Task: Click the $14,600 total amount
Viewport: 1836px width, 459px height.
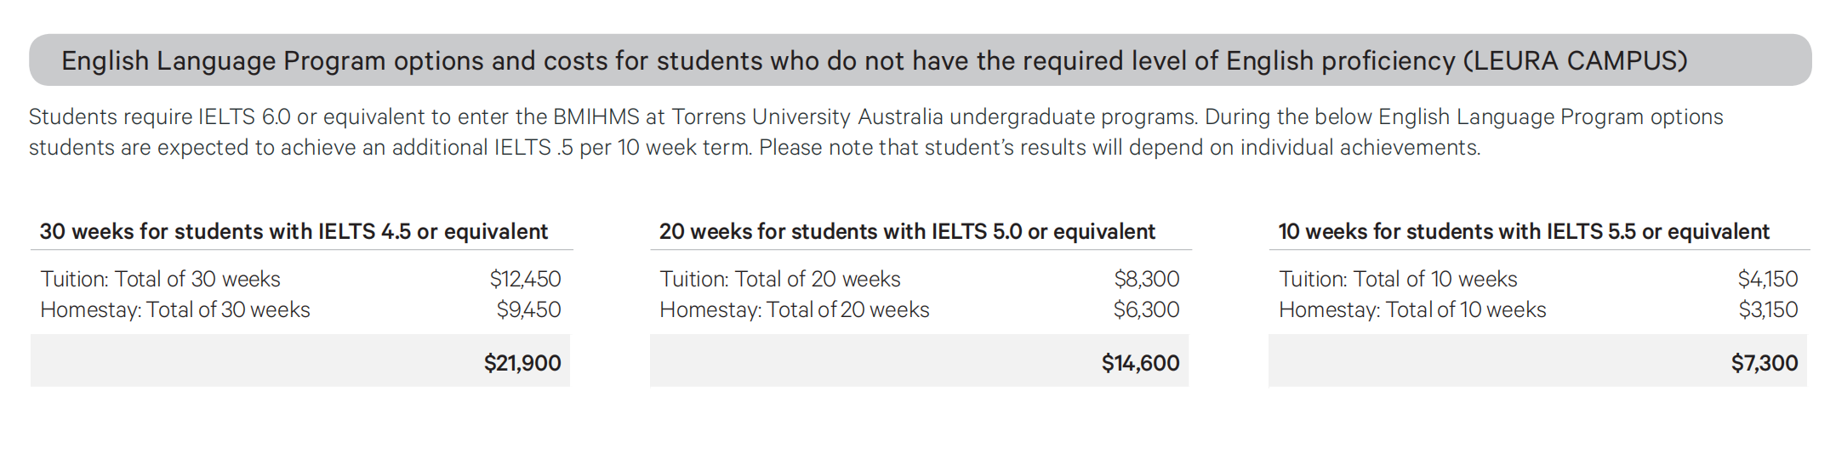Action: pos(1140,363)
